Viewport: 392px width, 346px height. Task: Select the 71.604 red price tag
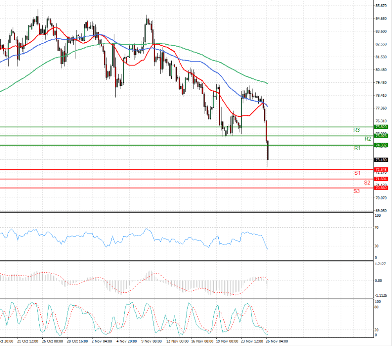click(381, 179)
